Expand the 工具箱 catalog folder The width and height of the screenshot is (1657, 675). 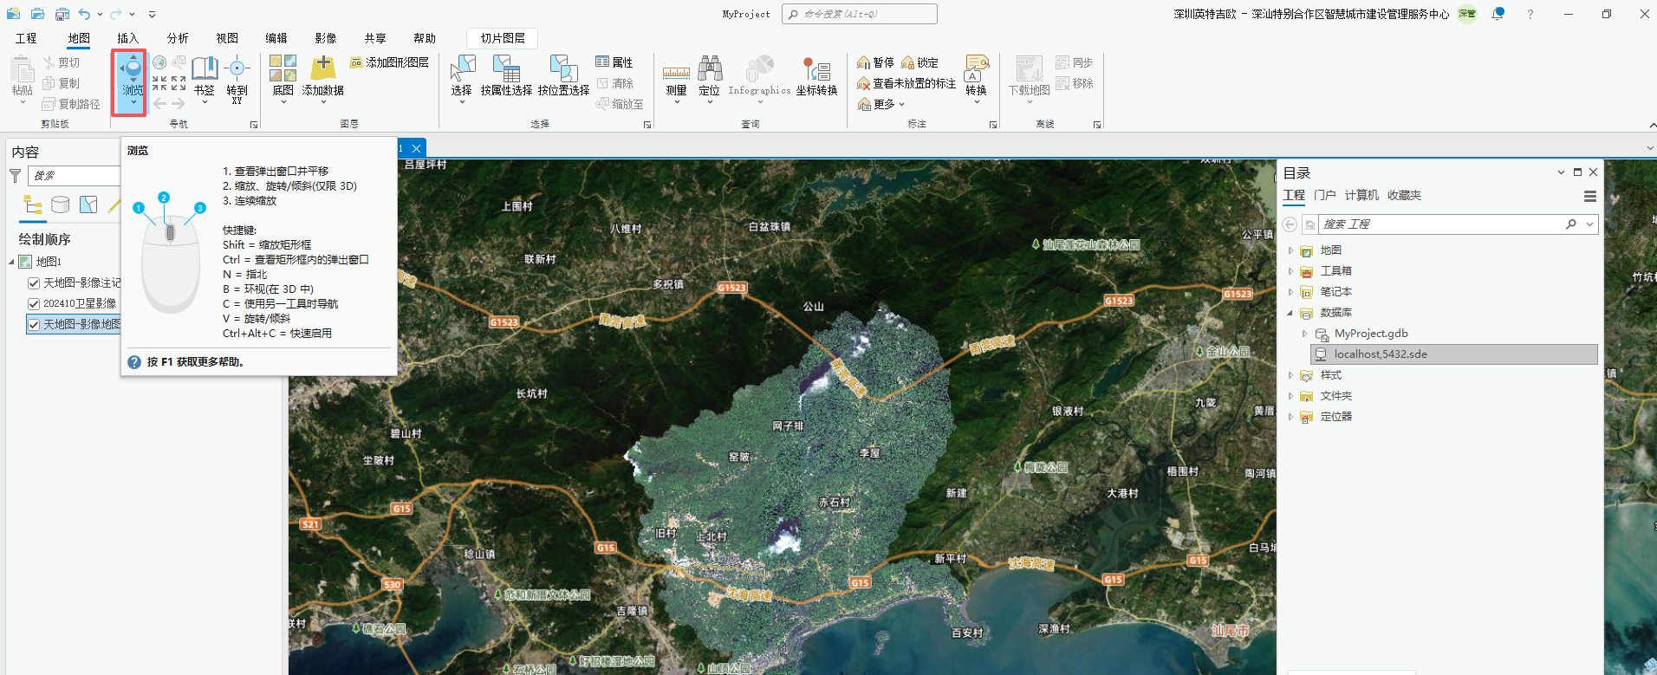(1290, 271)
